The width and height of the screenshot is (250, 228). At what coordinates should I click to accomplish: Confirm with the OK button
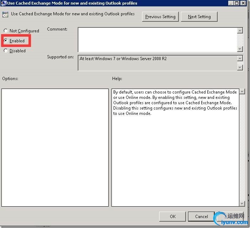172,216
